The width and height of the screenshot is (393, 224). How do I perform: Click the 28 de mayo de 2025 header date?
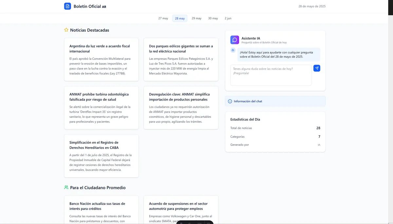(312, 6)
